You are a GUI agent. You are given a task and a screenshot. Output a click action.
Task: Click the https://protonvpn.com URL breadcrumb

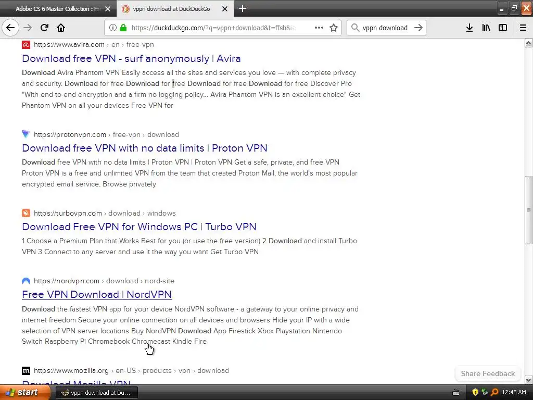tap(106, 134)
